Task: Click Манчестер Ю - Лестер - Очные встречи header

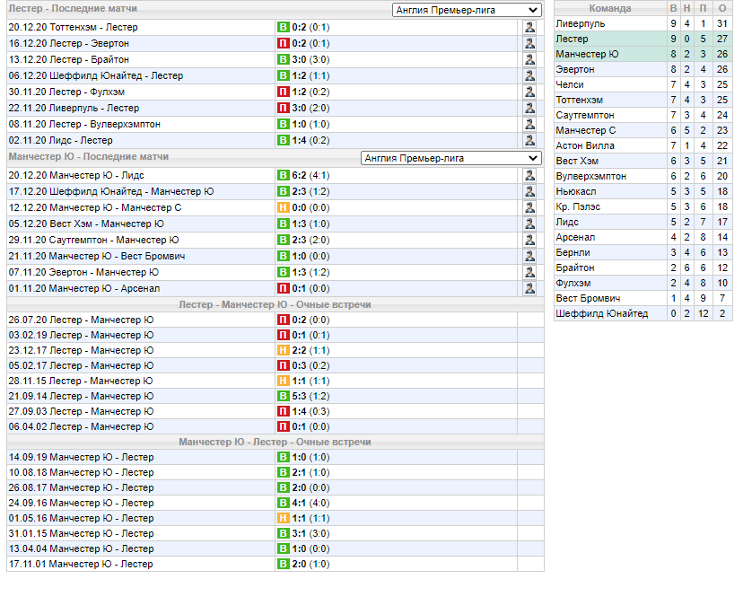Action: click(275, 442)
